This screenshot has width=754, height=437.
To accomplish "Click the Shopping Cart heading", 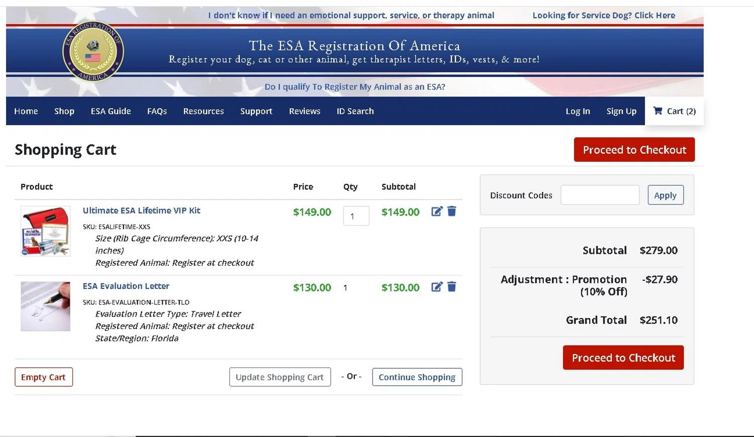I will click(65, 150).
